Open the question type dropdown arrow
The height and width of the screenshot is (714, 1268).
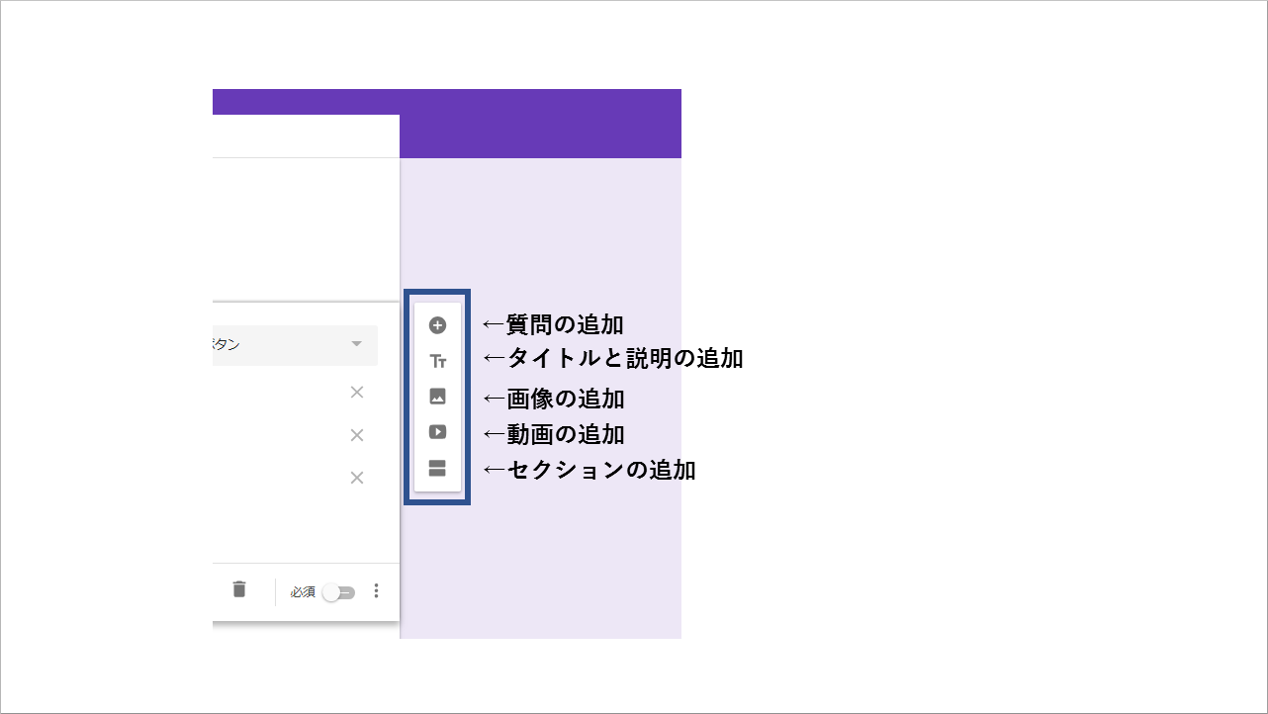pos(358,345)
